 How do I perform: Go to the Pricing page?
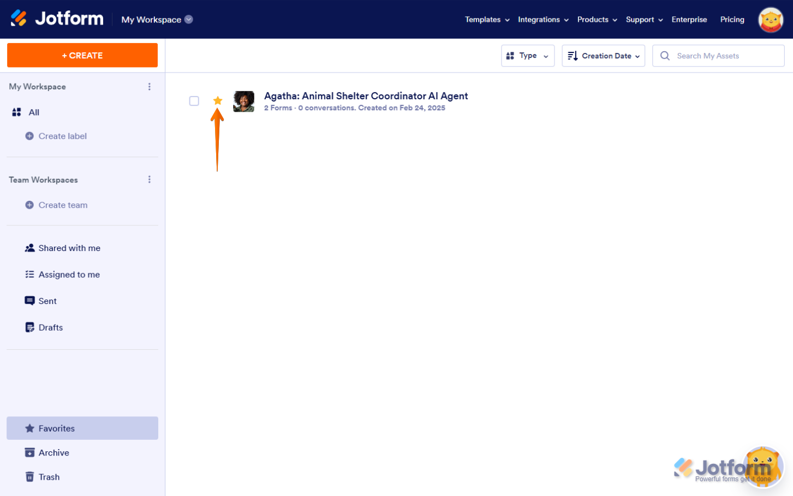click(x=732, y=20)
